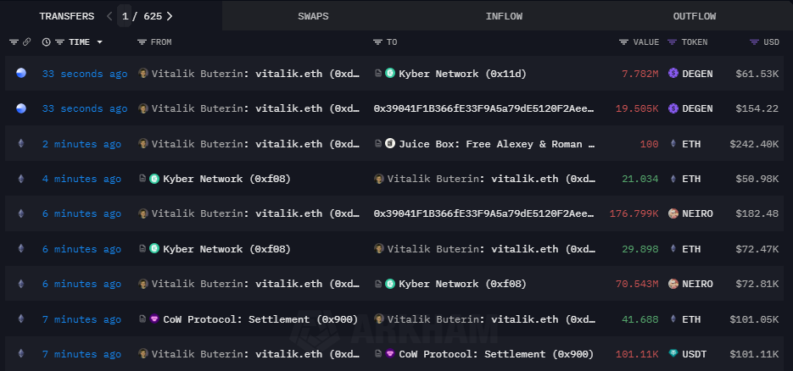Screen dimensions: 793x371
Task: Click the Juice Box logo icon
Action: point(390,143)
